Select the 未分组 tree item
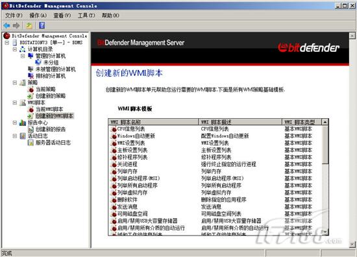Viewport: 357px width, 257px height. (x=51, y=62)
